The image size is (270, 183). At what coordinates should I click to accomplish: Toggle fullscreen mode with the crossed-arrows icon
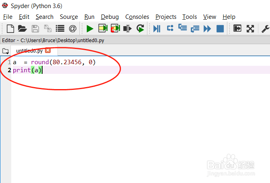tap(250, 28)
